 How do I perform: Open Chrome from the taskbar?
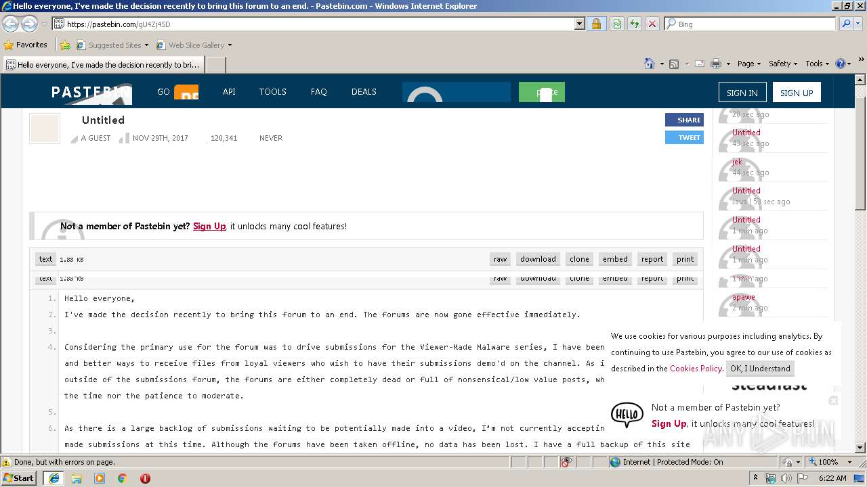[x=122, y=478]
